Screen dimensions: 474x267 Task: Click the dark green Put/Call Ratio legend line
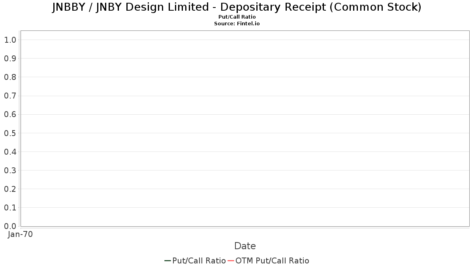point(167,261)
